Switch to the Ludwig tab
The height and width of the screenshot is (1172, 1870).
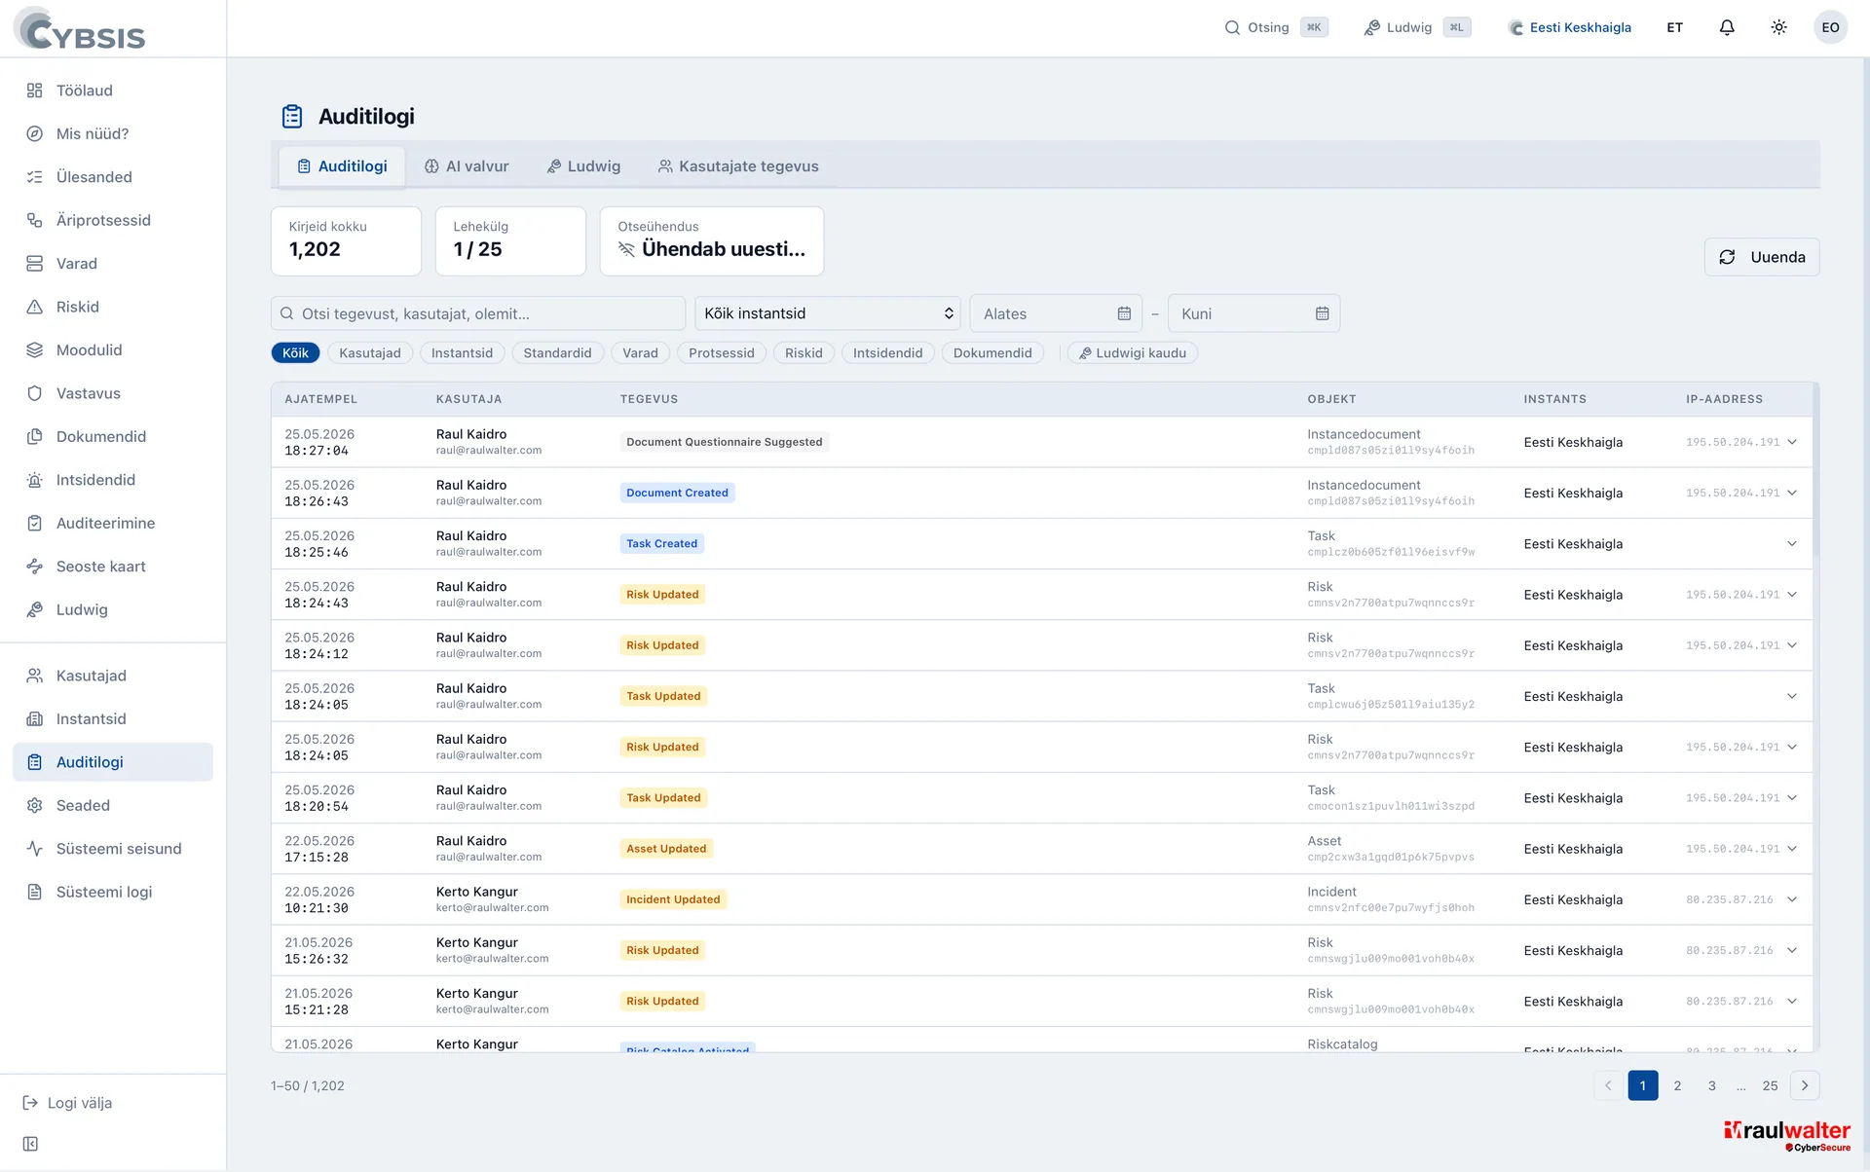[x=583, y=166]
